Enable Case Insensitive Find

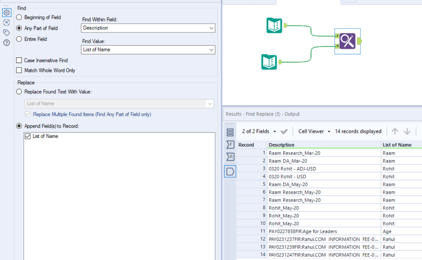point(19,60)
